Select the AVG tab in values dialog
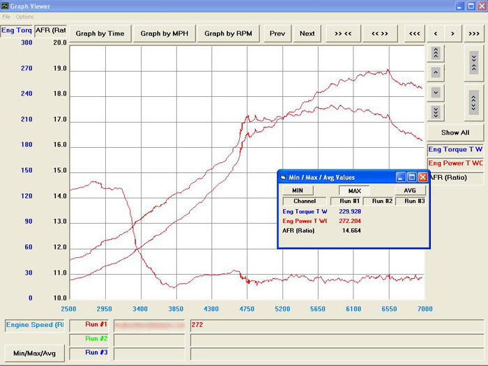Screen dimensions: 488x366 [x=410, y=190]
